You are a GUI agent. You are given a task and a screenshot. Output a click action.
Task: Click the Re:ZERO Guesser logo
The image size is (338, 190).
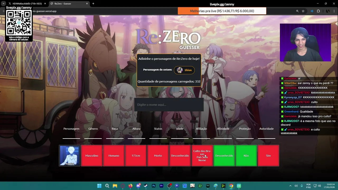pos(168,39)
